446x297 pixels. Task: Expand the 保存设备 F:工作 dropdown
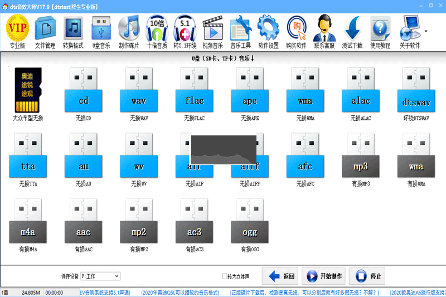tap(100, 276)
